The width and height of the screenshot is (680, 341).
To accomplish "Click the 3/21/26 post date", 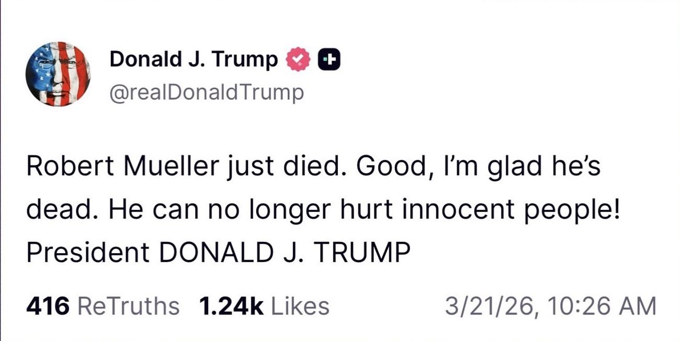I will [490, 305].
